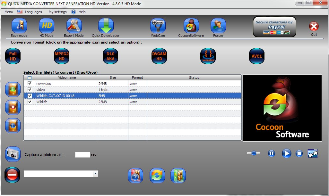Image resolution: width=329 pixels, height=196 pixels.
Task: Pause the preview playback
Action: 272,153
